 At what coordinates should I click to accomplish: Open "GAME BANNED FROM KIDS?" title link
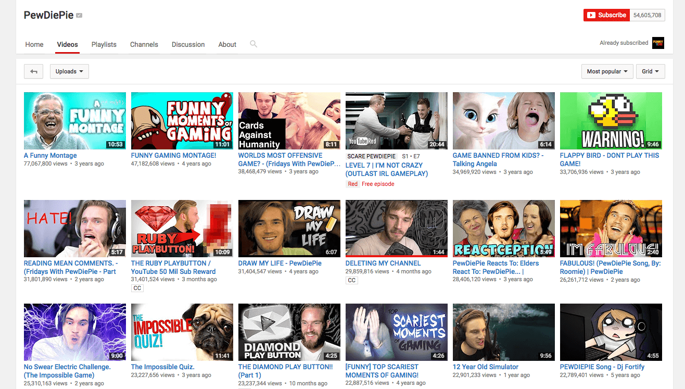click(x=498, y=159)
